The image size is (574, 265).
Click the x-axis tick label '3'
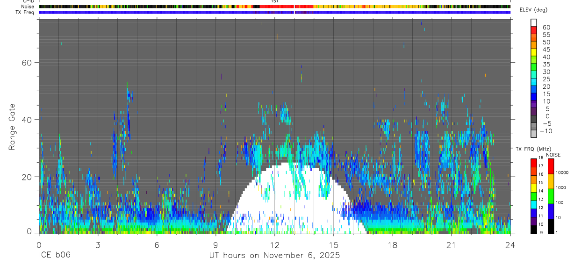click(98, 244)
